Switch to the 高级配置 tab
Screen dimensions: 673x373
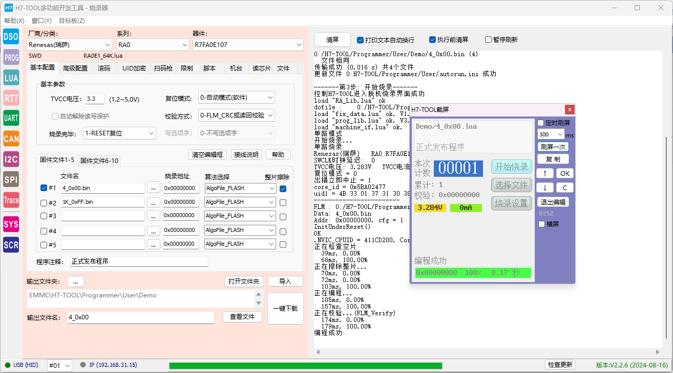[x=75, y=68]
